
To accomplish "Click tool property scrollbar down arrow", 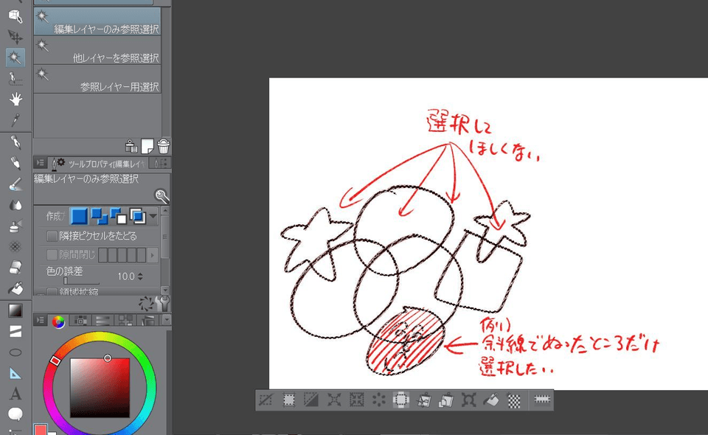I will 164,290.
